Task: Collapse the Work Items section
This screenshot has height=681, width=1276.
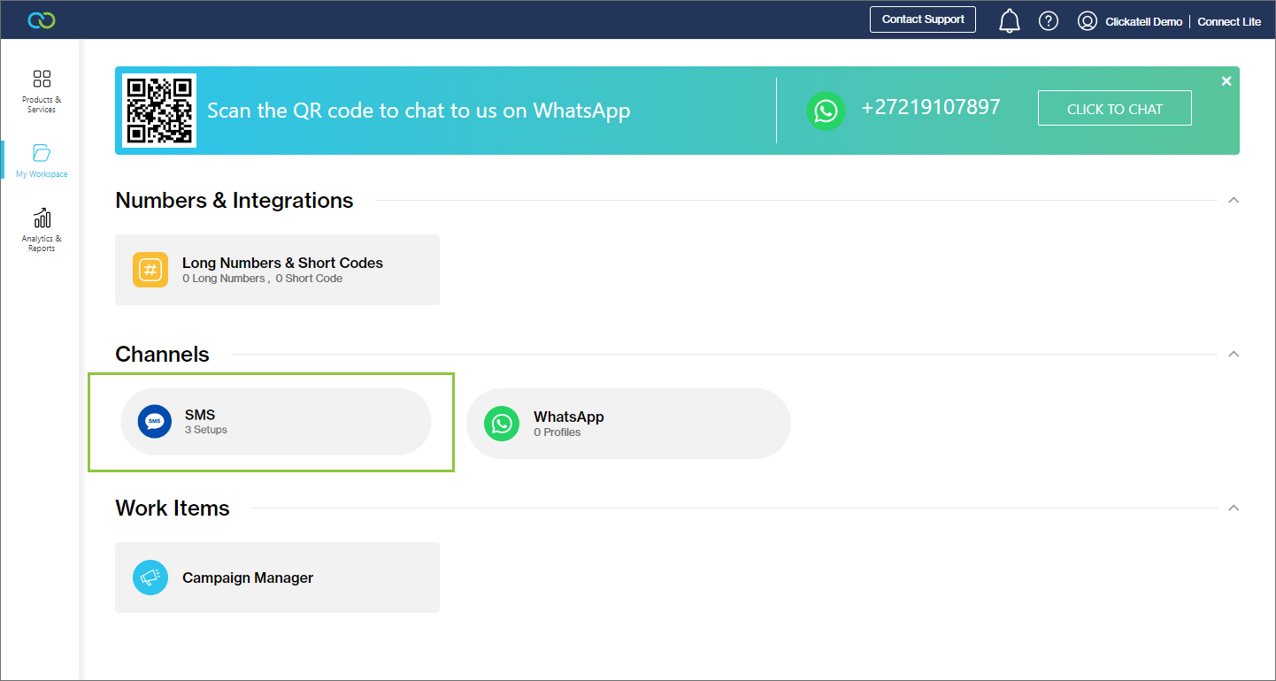Action: [1234, 509]
